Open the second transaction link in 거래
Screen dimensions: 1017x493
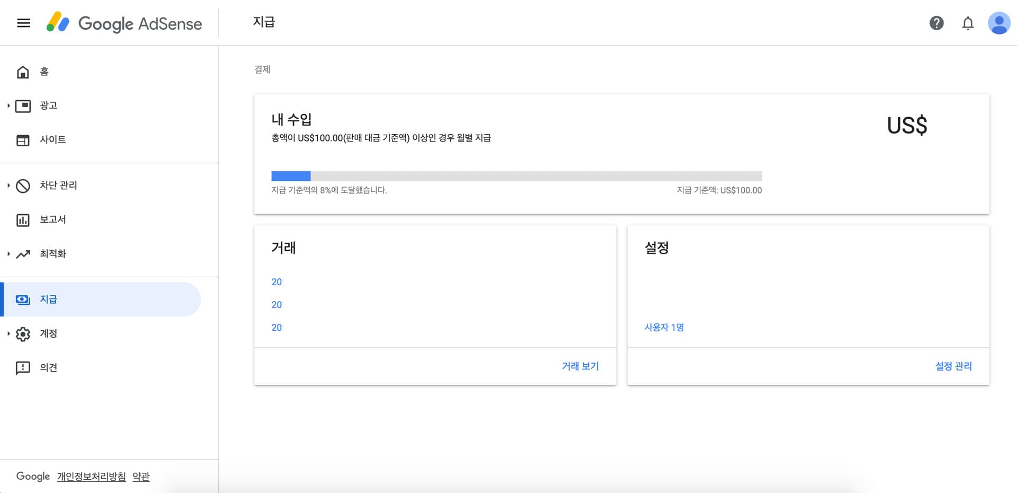276,305
